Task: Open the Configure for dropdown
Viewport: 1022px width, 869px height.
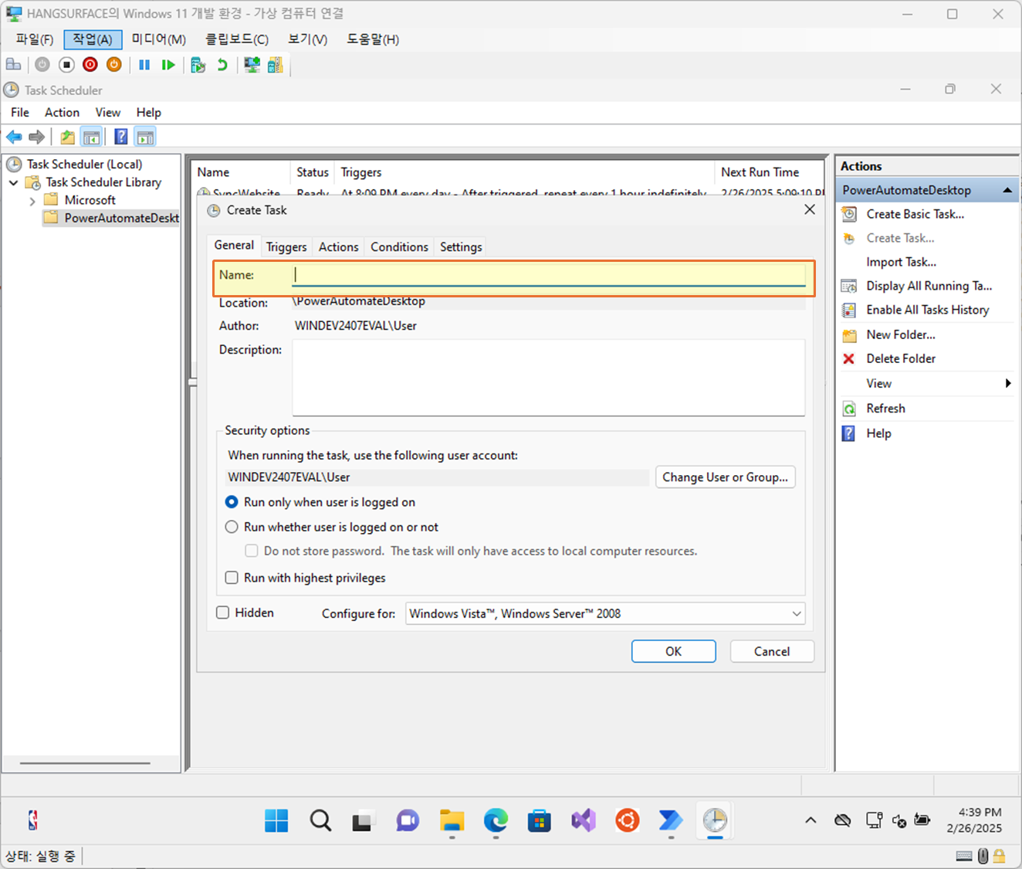Action: (605, 613)
